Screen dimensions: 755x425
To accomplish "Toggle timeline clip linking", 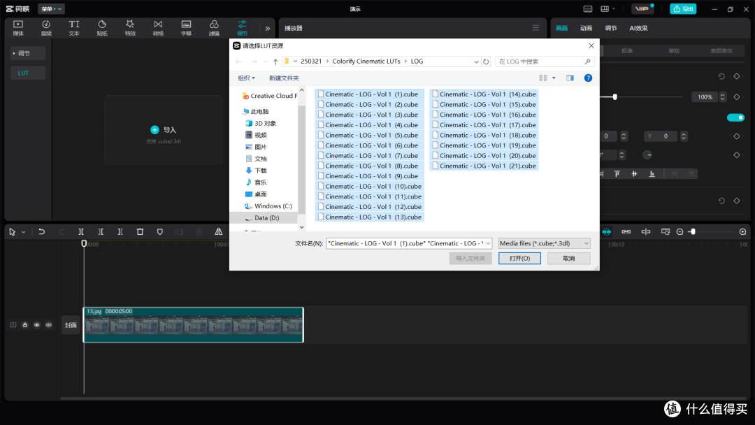I will (626, 232).
